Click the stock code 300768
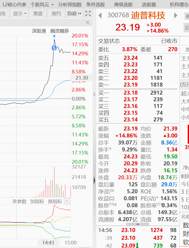This screenshot has width=189, height=248. (118, 15)
